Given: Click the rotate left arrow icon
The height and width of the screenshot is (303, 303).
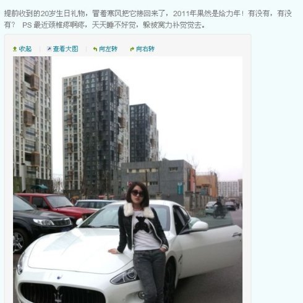Looking at the screenshot, I should [x=95, y=49].
